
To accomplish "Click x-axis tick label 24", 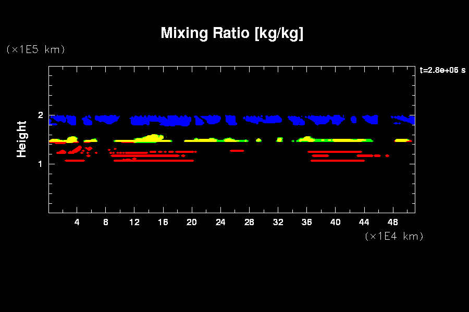I will (x=220, y=222).
